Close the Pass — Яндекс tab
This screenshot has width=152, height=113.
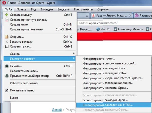tap(130, 16)
